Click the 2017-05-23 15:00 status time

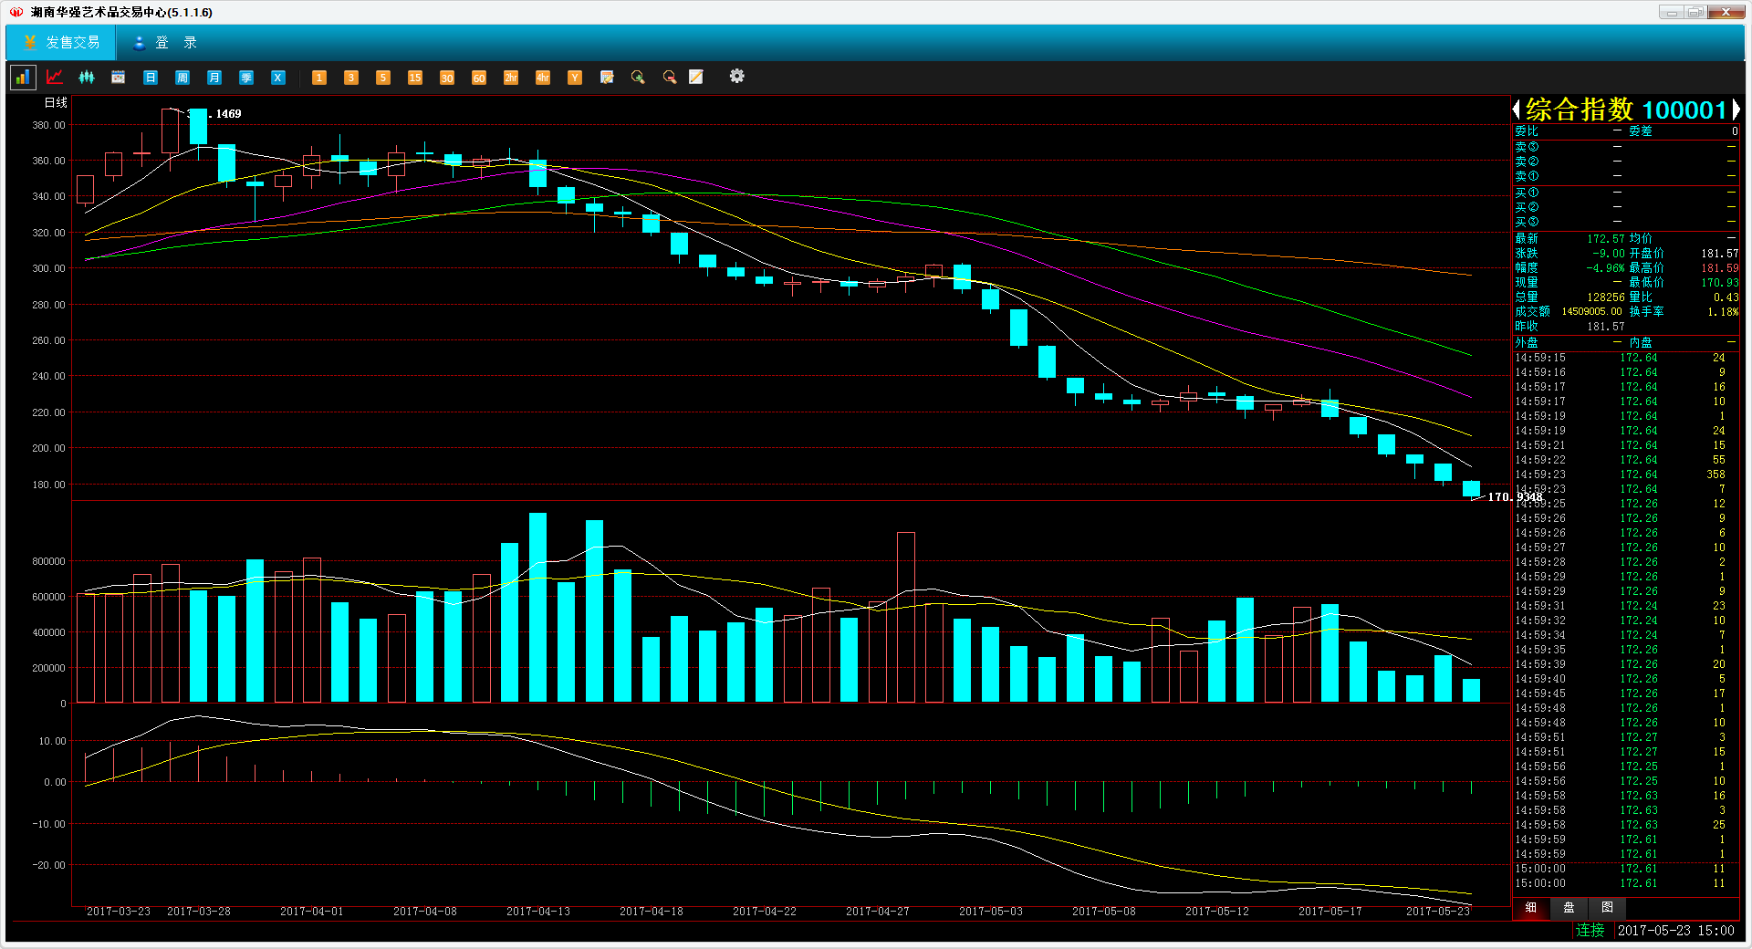(x=1676, y=931)
